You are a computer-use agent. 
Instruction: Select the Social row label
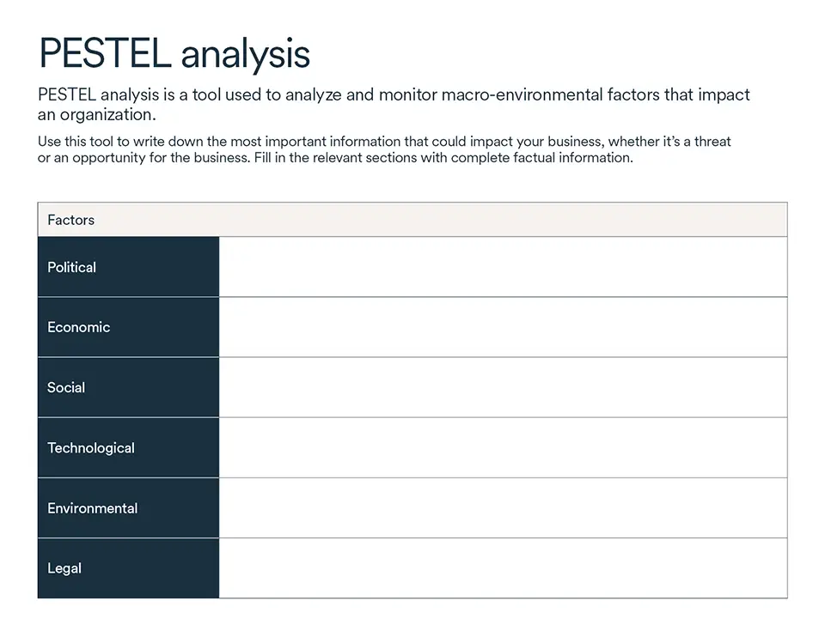click(66, 387)
